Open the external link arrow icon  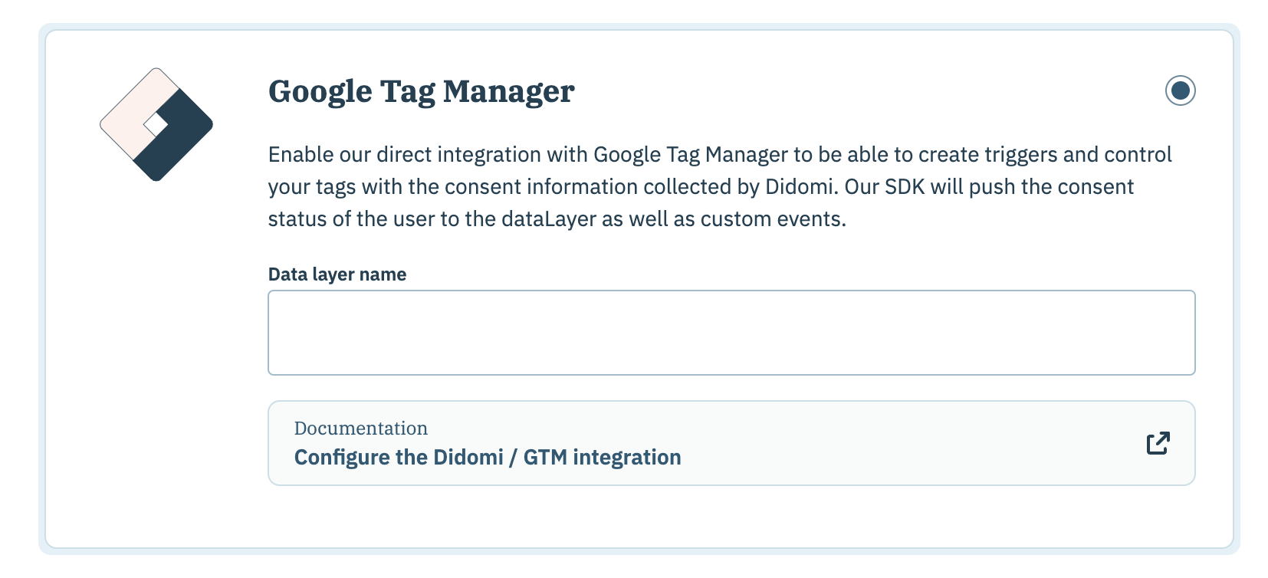1158,443
